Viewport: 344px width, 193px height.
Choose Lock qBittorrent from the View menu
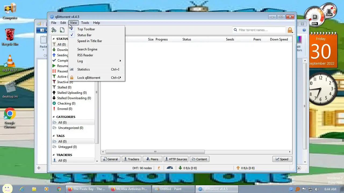pyautogui.click(x=96, y=77)
